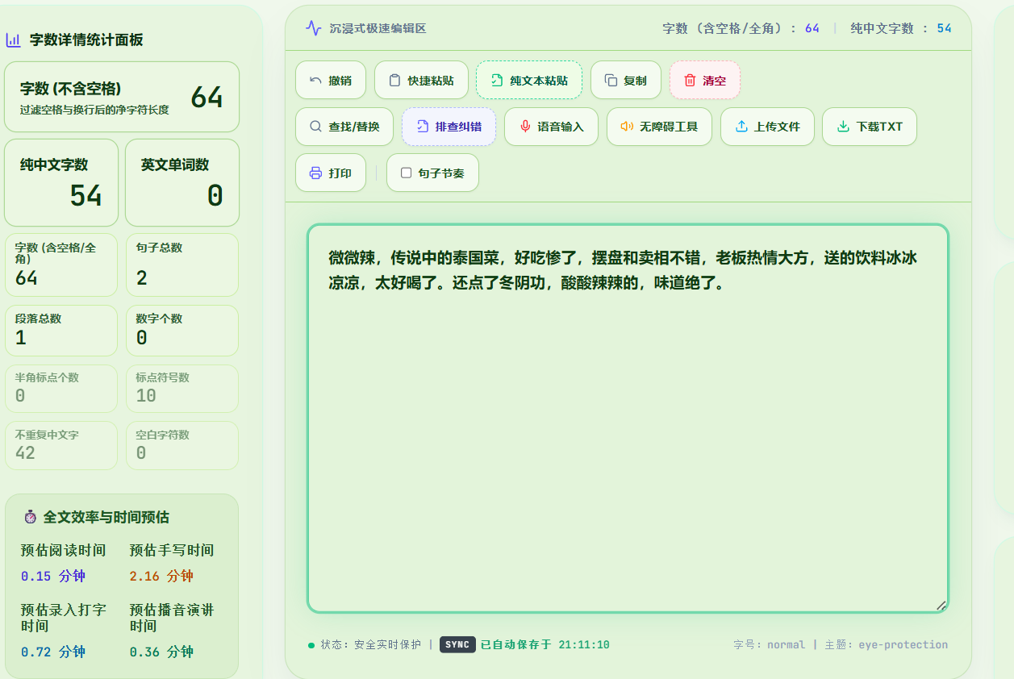The width and height of the screenshot is (1014, 679).
Task: Click the 主题: eye-protection status entry
Action: 887,644
